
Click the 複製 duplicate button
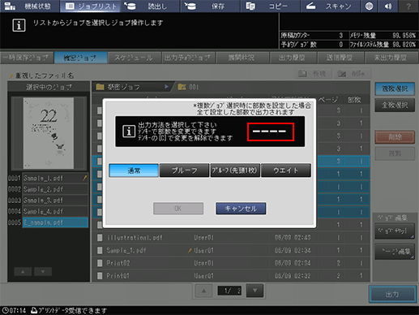(395, 153)
